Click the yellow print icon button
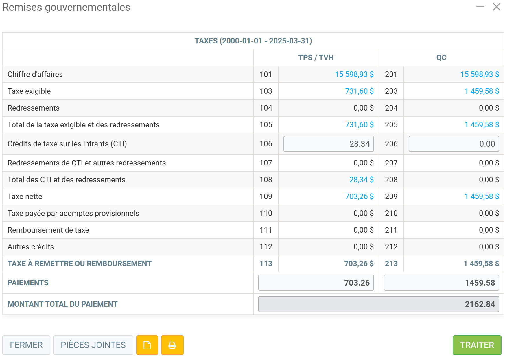The width and height of the screenshot is (505, 357). 172,345
